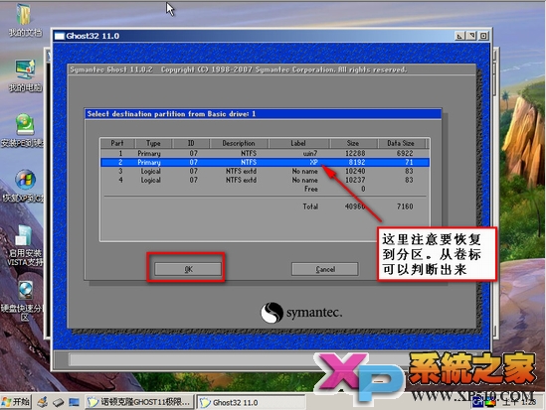The image size is (546, 410).
Task: Click the Description column header
Action: click(x=239, y=143)
